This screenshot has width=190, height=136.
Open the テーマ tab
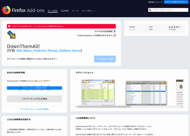click(75, 11)
